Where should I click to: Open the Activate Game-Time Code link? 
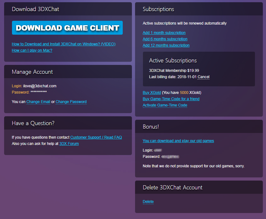click(165, 105)
